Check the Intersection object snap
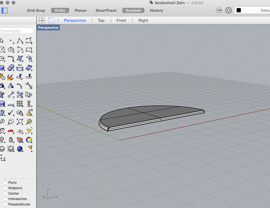This screenshot has height=208, width=270. 5,199
